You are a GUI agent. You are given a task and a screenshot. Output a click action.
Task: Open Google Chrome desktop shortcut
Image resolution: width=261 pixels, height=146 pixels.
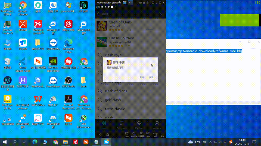[23, 9]
